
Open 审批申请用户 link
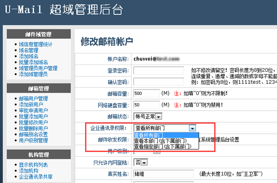(33, 111)
